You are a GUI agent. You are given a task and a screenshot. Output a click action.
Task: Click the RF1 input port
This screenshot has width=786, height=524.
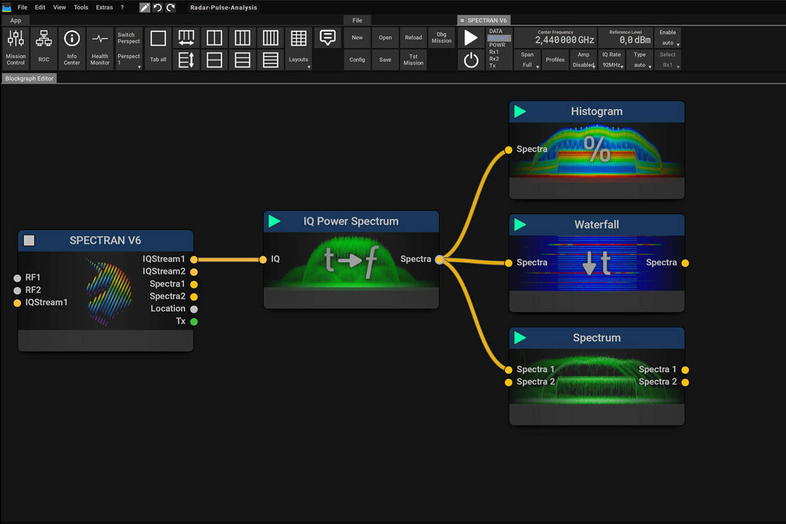click(x=17, y=278)
